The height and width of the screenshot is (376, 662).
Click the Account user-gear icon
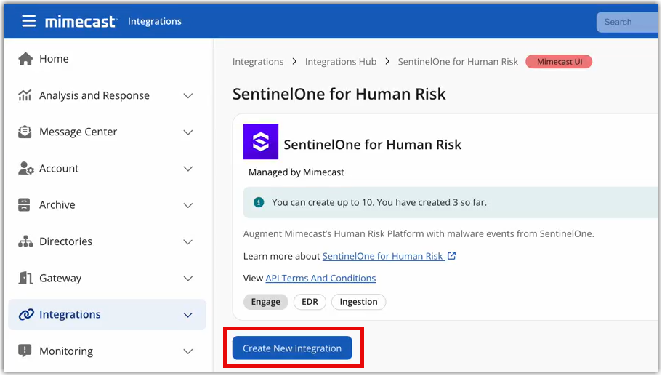point(25,168)
